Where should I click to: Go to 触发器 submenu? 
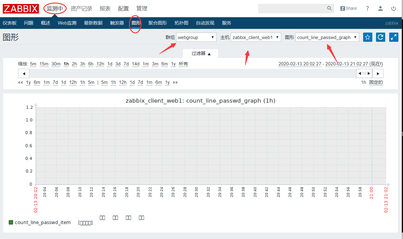(x=117, y=23)
